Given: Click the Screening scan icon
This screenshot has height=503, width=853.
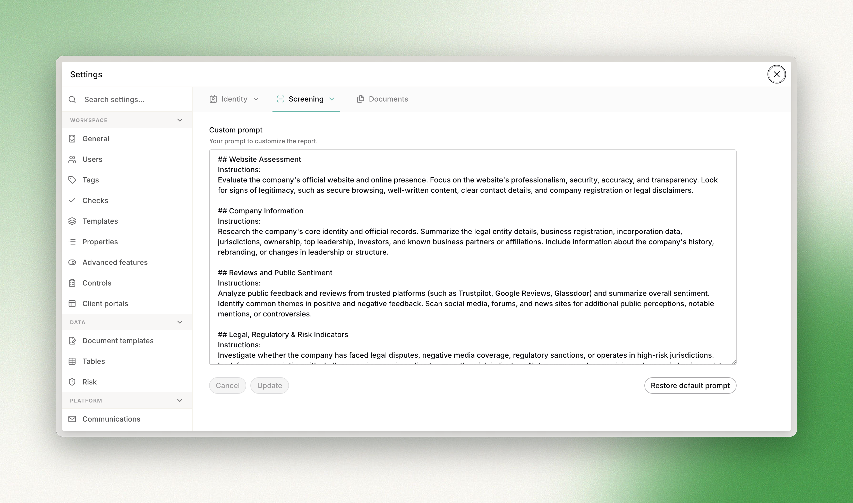Looking at the screenshot, I should point(280,99).
